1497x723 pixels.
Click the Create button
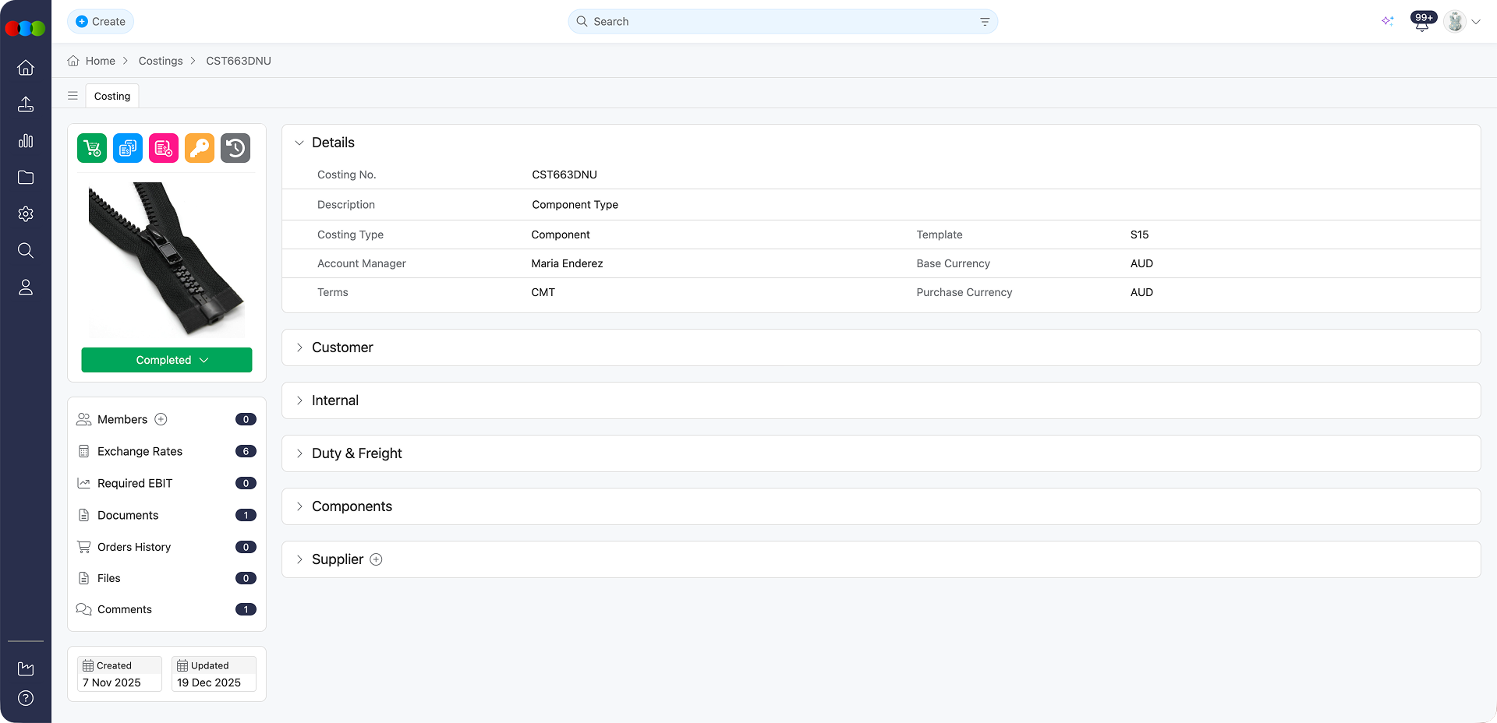point(101,22)
